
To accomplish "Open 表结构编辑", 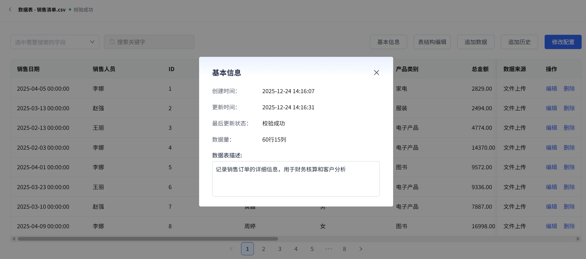I will pos(432,42).
